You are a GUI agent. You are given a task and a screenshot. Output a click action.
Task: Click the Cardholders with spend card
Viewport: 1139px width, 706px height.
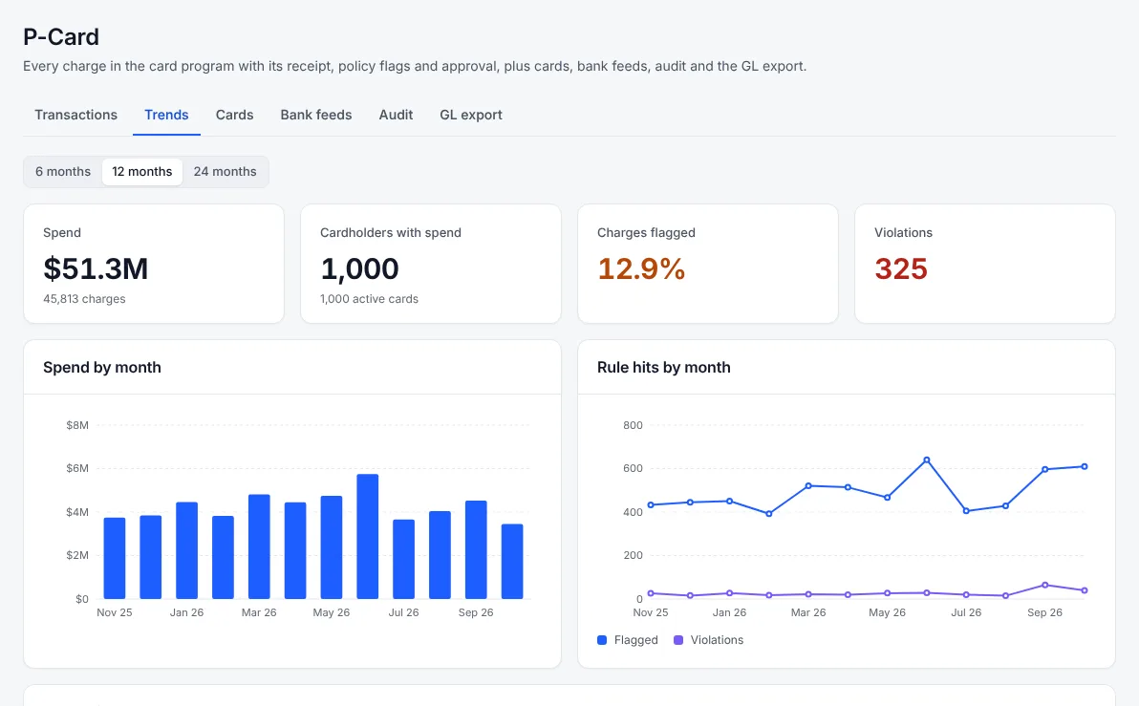431,264
